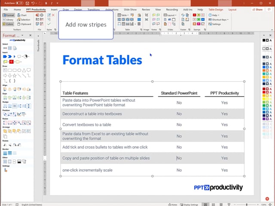Click the Save icon in the title bar

click(x=27, y=3)
